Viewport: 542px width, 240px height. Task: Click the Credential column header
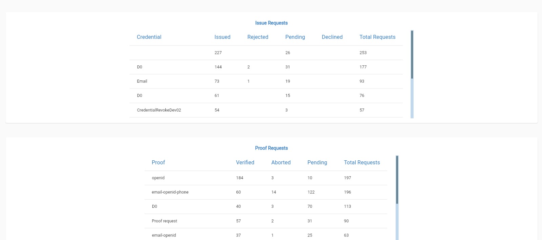point(149,37)
